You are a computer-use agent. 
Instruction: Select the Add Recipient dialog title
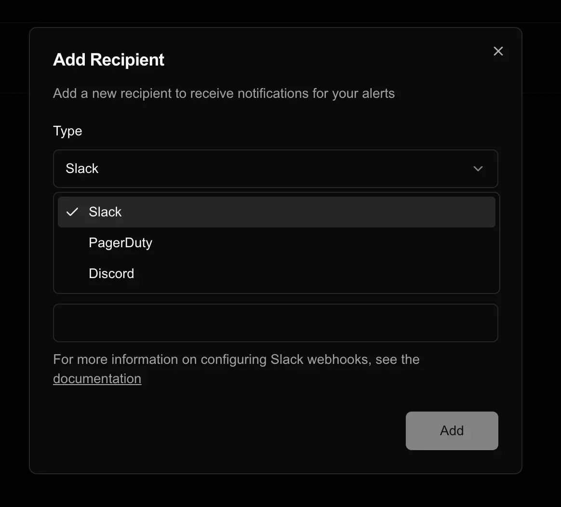[x=108, y=59]
